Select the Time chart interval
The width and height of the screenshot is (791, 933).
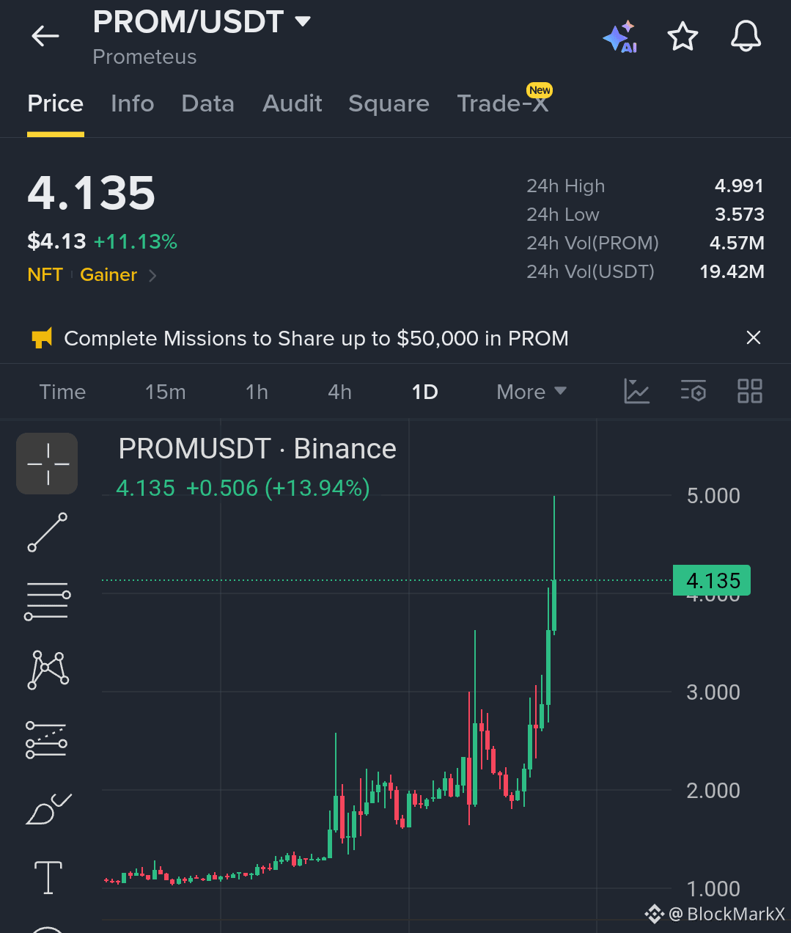click(x=62, y=392)
